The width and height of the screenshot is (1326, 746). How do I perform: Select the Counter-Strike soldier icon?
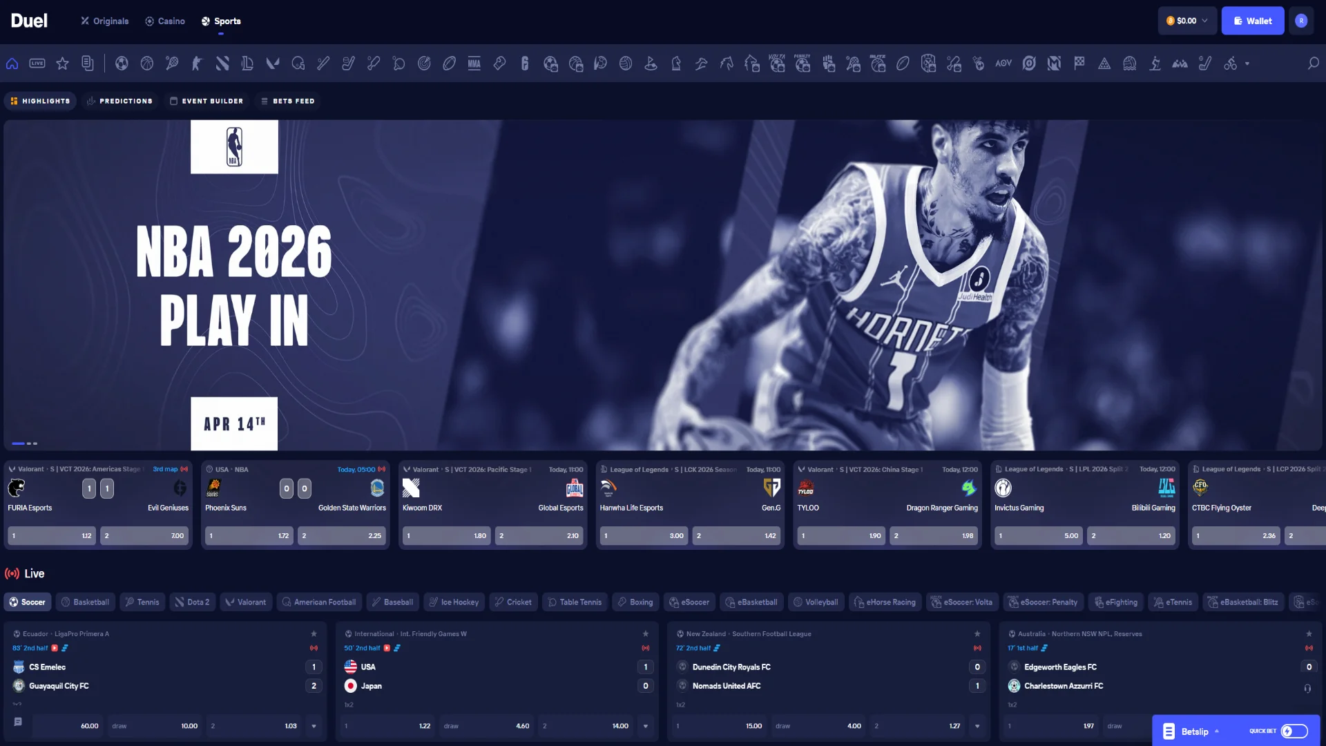[x=197, y=64]
